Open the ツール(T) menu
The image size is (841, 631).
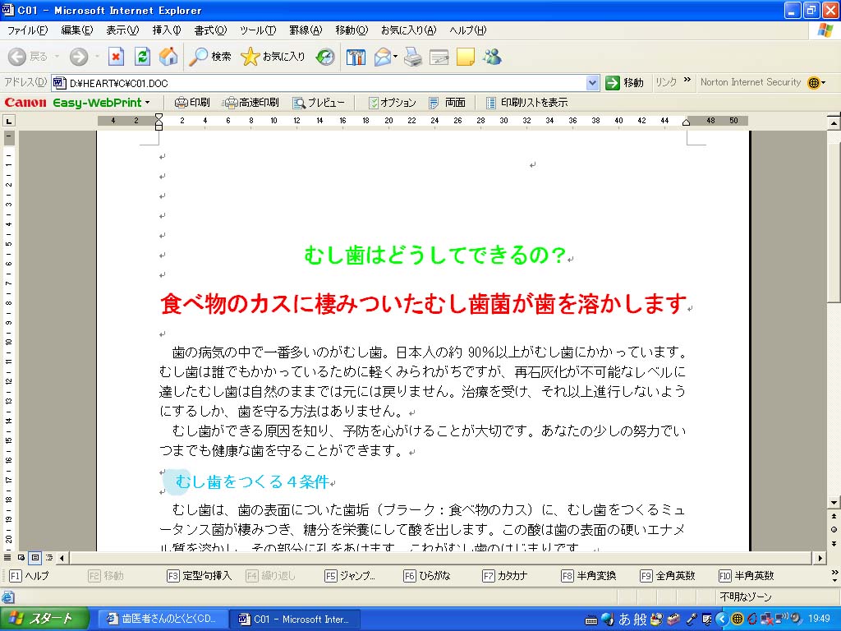[257, 30]
